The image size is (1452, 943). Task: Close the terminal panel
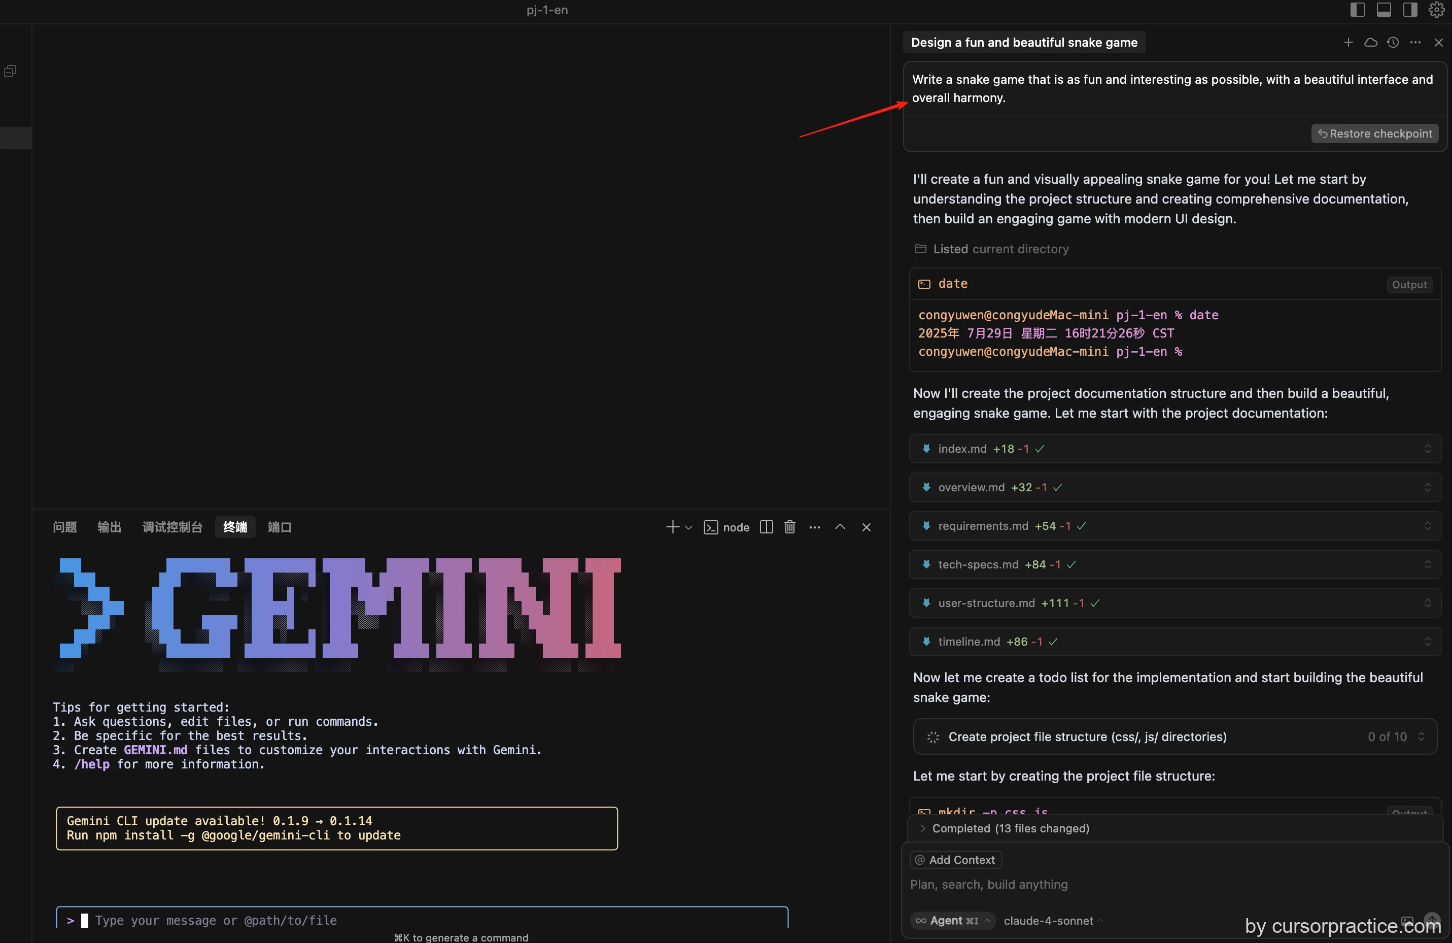(867, 527)
